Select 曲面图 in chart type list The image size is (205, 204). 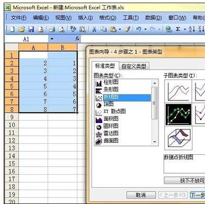click(x=111, y=141)
